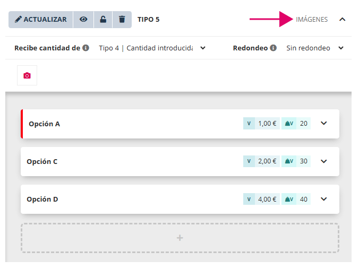The width and height of the screenshot is (359, 269).
Task: Toggle the padlock lock icon
Action: pos(103,19)
